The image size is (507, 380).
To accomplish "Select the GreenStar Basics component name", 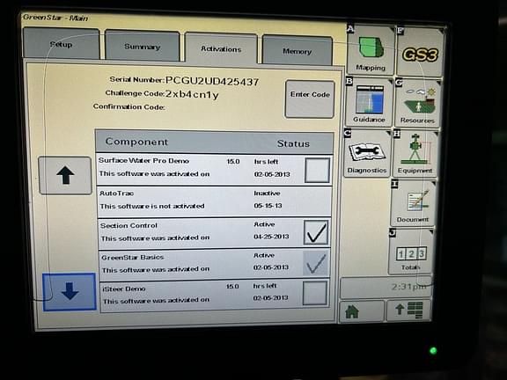I will [133, 258].
